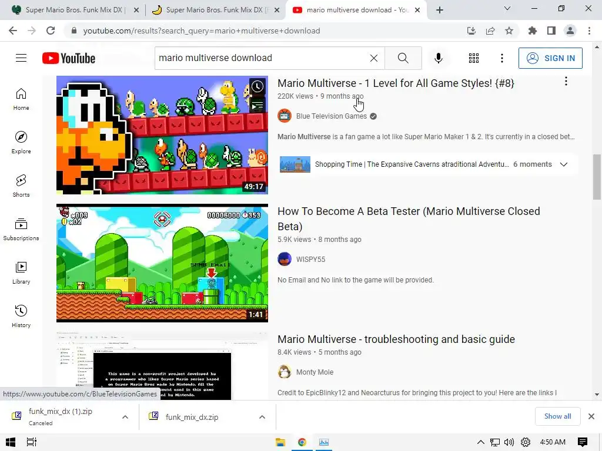The width and height of the screenshot is (602, 451).
Task: Go to Home in the sidebar
Action: coord(21,99)
